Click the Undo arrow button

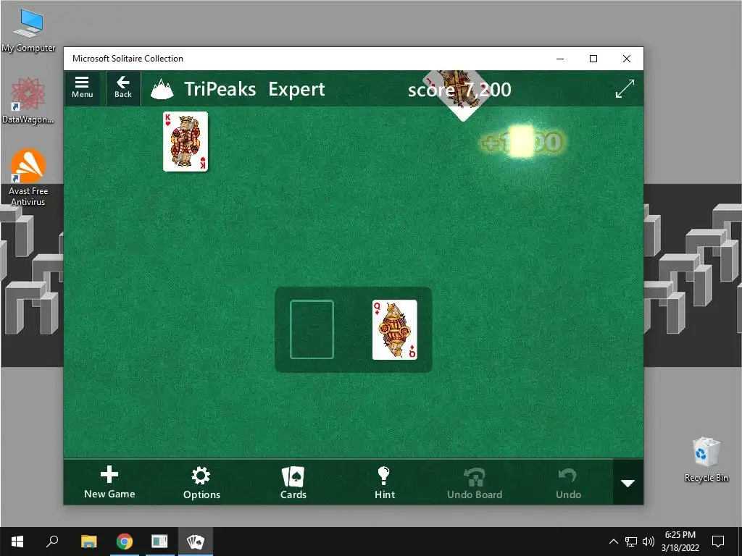point(568,483)
